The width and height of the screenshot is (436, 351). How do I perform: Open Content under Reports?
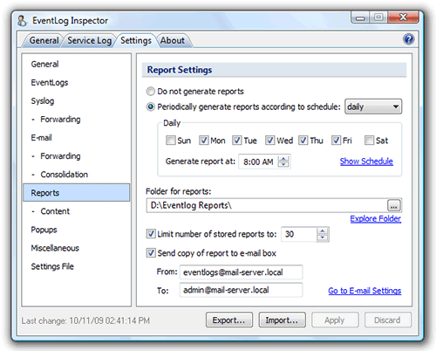[55, 211]
